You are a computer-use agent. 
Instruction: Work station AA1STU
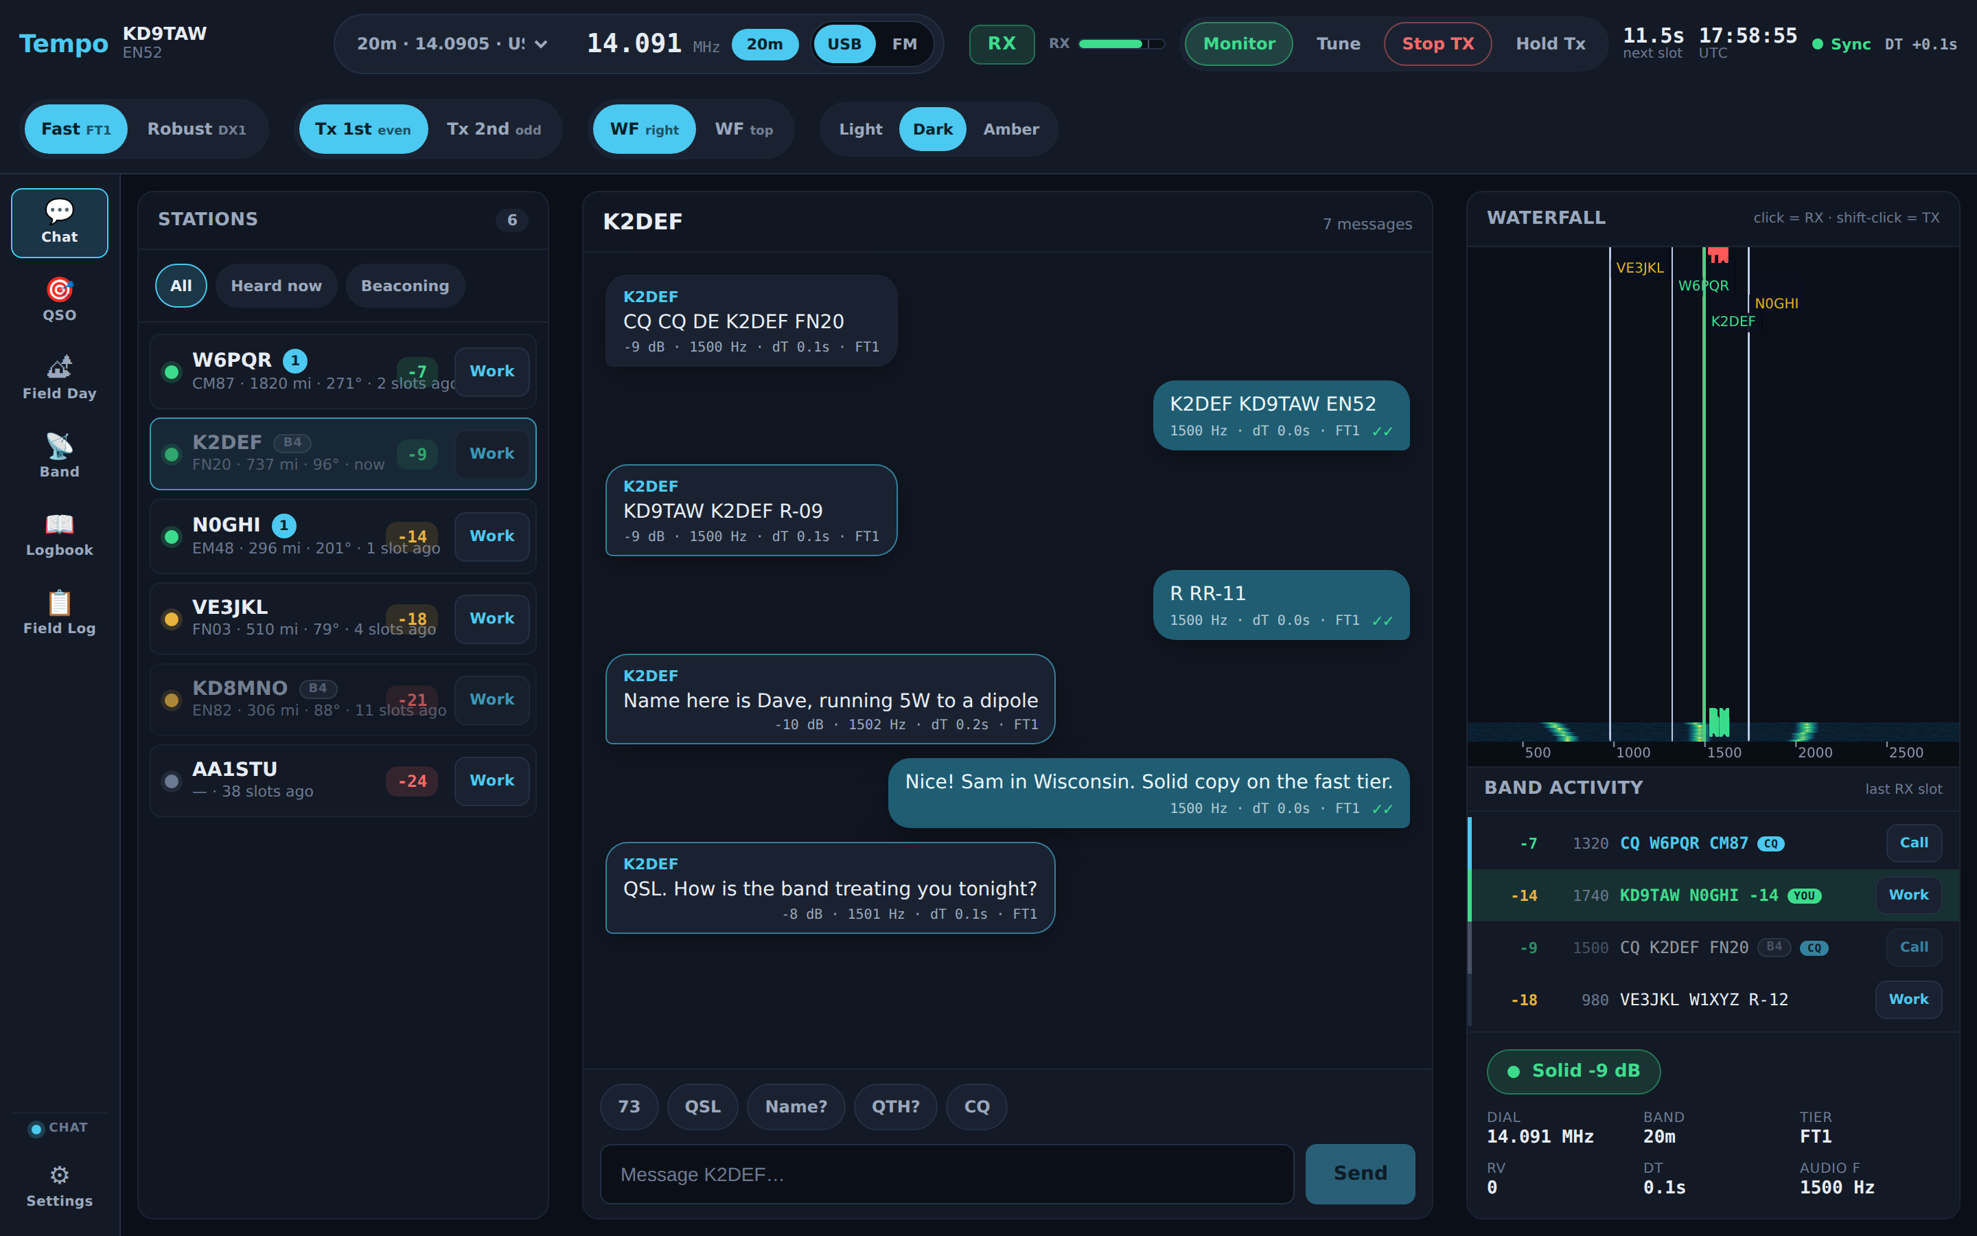point(492,781)
